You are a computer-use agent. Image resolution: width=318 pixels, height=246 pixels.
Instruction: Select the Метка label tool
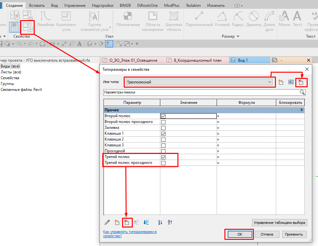[284, 19]
